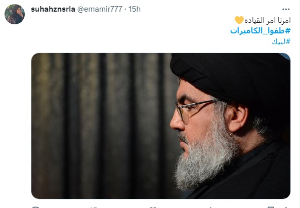This screenshot has width=300, height=208.
Task: Open the hashtag #طفوا_الكاميرات
Action: point(261,30)
